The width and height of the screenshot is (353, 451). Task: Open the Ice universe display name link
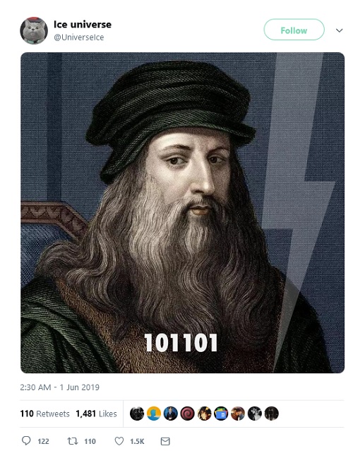tap(83, 25)
